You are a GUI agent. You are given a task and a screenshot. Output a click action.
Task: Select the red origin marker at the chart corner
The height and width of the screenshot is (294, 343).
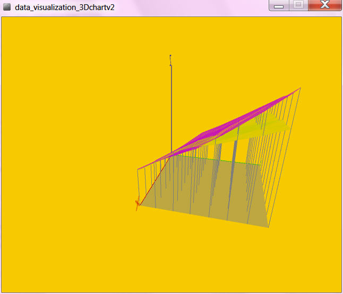138,203
